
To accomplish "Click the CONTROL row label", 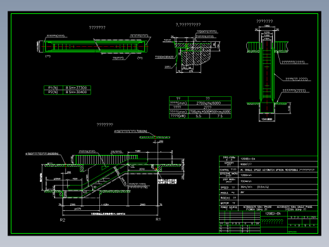I will tap(228, 170).
